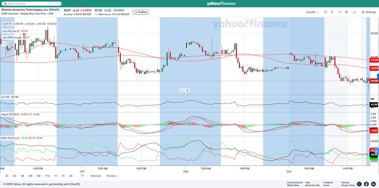Click the 7/17 date axis marker
The height and width of the screenshot is (188, 379).
(82, 172)
